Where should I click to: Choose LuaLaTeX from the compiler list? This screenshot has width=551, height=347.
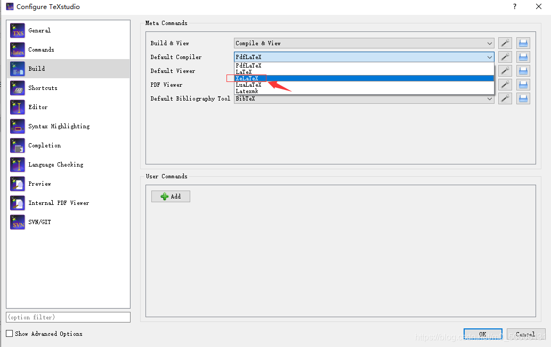(364, 85)
